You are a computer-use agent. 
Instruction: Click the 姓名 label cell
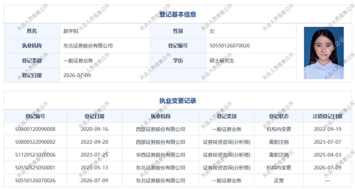pyautogui.click(x=32, y=31)
